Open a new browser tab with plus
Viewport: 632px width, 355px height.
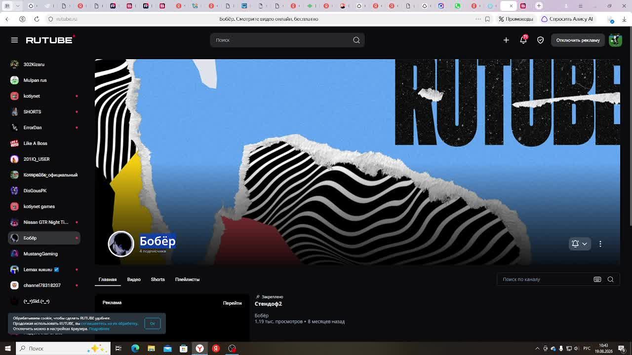tap(539, 6)
